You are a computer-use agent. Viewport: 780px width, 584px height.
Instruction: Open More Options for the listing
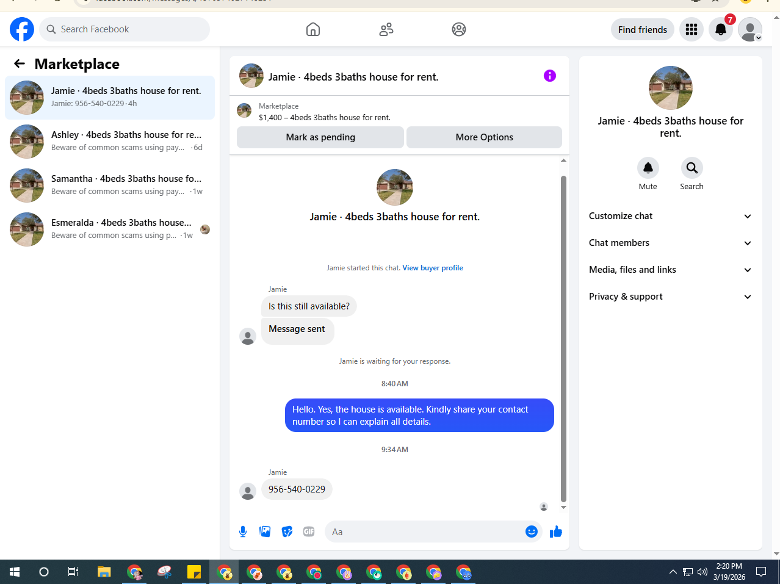tap(484, 137)
